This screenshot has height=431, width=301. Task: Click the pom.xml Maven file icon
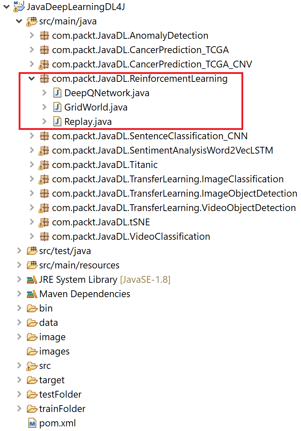(x=32, y=423)
